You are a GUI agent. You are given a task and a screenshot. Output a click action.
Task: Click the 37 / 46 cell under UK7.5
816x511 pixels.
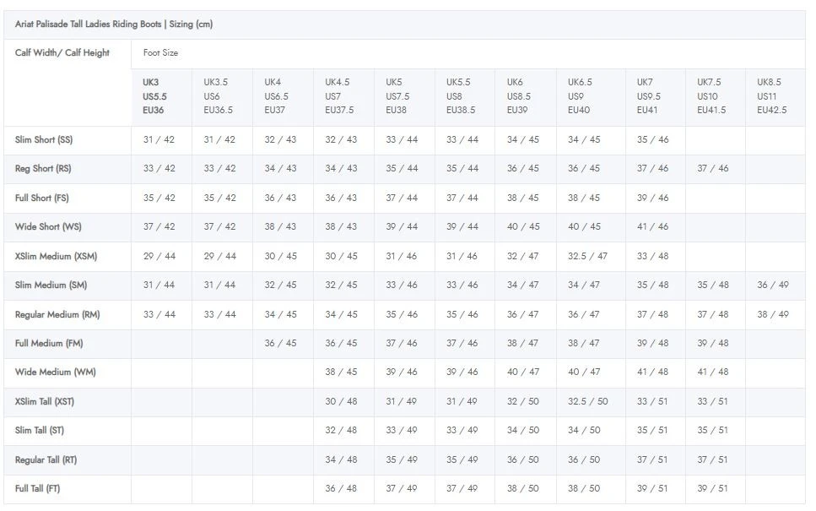tap(712, 169)
